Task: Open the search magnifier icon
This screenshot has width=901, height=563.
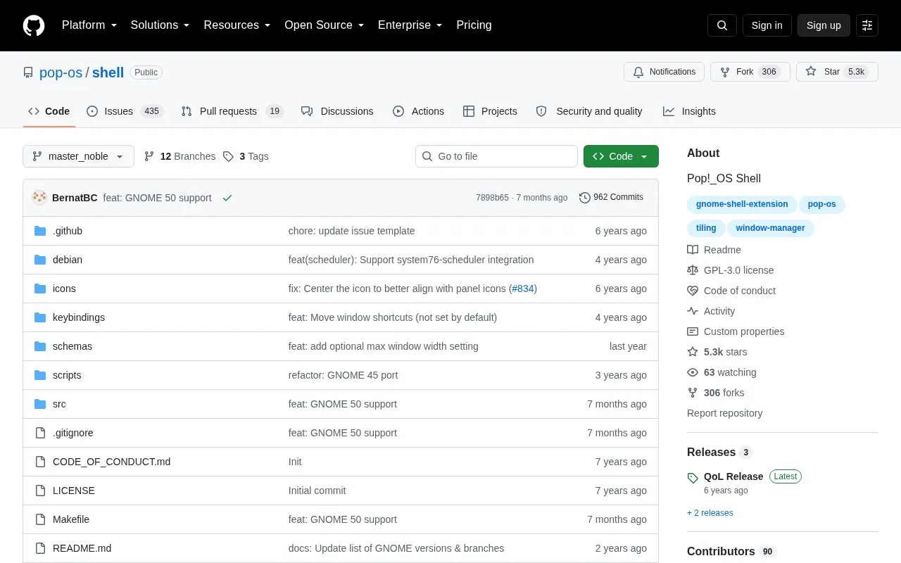Action: point(722,25)
